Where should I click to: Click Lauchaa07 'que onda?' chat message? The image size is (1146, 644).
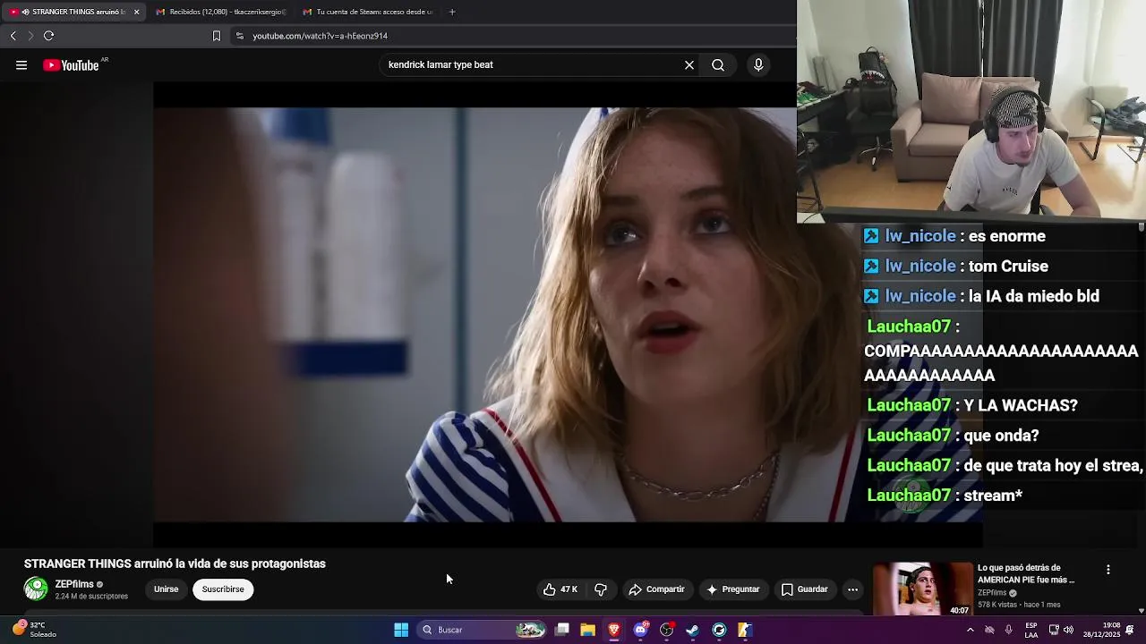952,436
